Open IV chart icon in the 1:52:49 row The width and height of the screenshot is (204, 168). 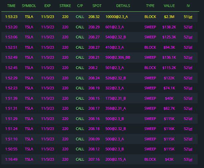(190, 57)
